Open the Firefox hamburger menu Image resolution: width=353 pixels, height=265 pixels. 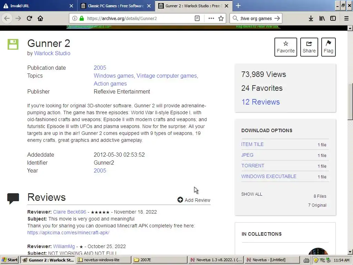tap(346, 18)
